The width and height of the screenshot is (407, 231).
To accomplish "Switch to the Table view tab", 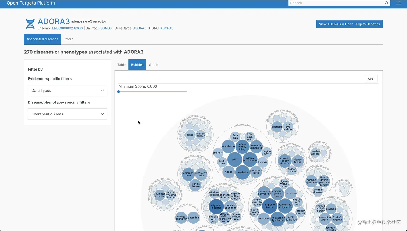I will pos(121,65).
